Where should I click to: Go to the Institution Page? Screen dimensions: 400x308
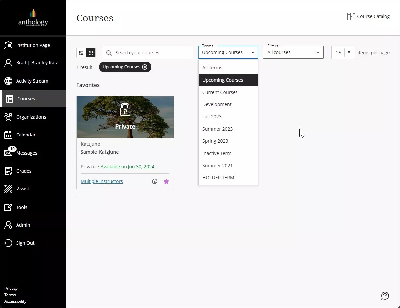click(x=33, y=45)
